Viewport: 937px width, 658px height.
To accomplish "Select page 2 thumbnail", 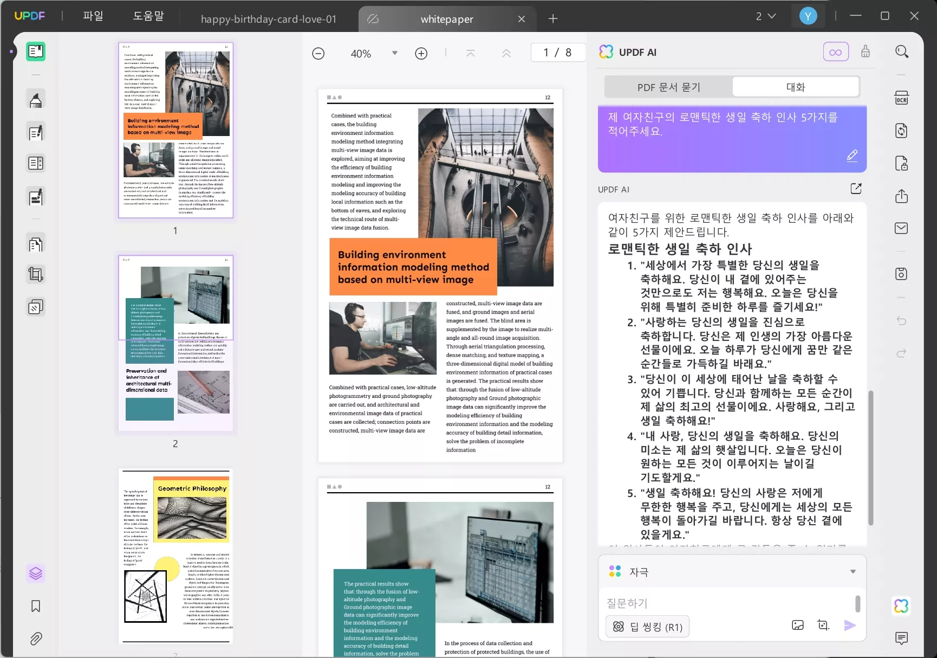I will point(175,344).
